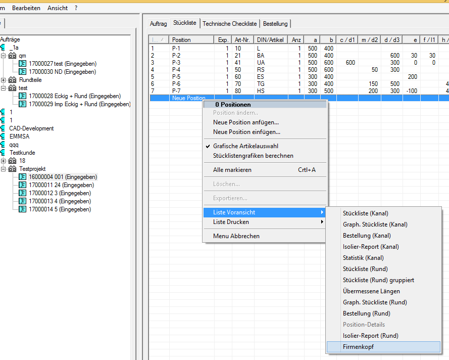Select Alle markieren in the context menu
Image resolution: width=449 pixels, height=360 pixels.
coord(265,170)
